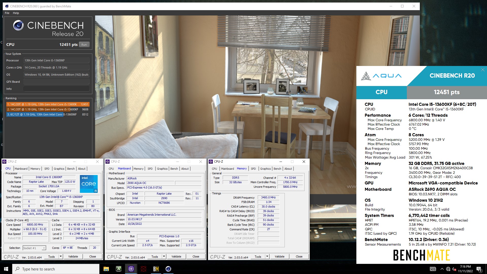Viewport: 487px width, 274px height.
Task: Open Mainboard tab in left CPU-Z window
Action: (x=21, y=169)
